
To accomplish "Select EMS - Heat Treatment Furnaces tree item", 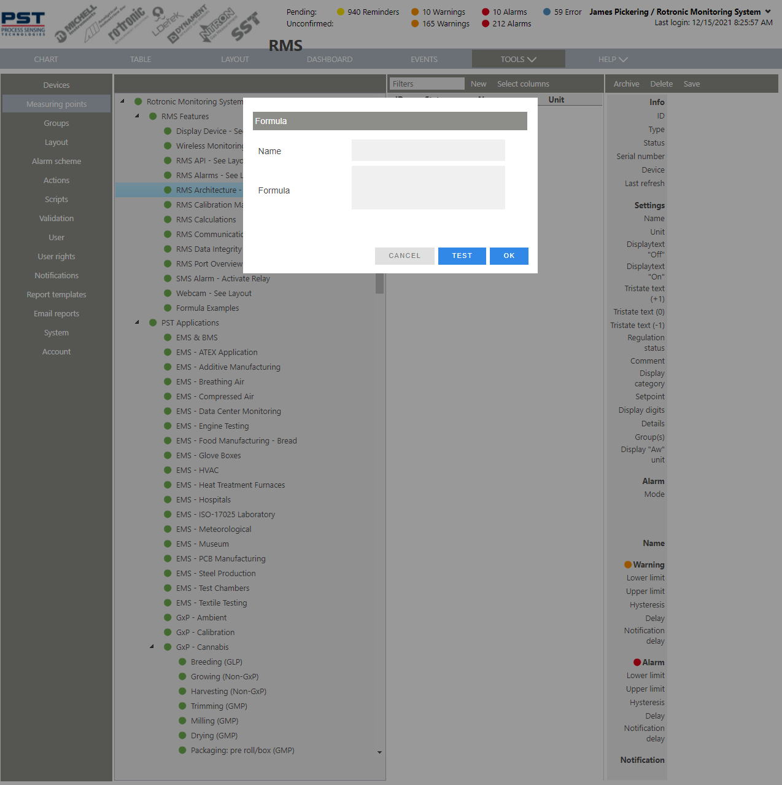I will coord(230,485).
